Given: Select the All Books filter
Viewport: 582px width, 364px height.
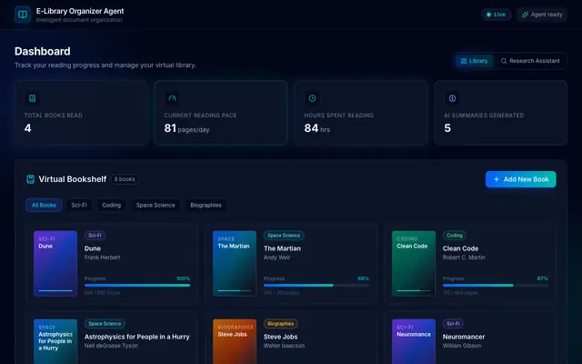Looking at the screenshot, I should tap(44, 205).
